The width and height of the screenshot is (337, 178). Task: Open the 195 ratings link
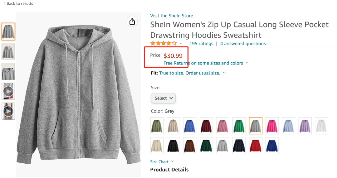201,44
